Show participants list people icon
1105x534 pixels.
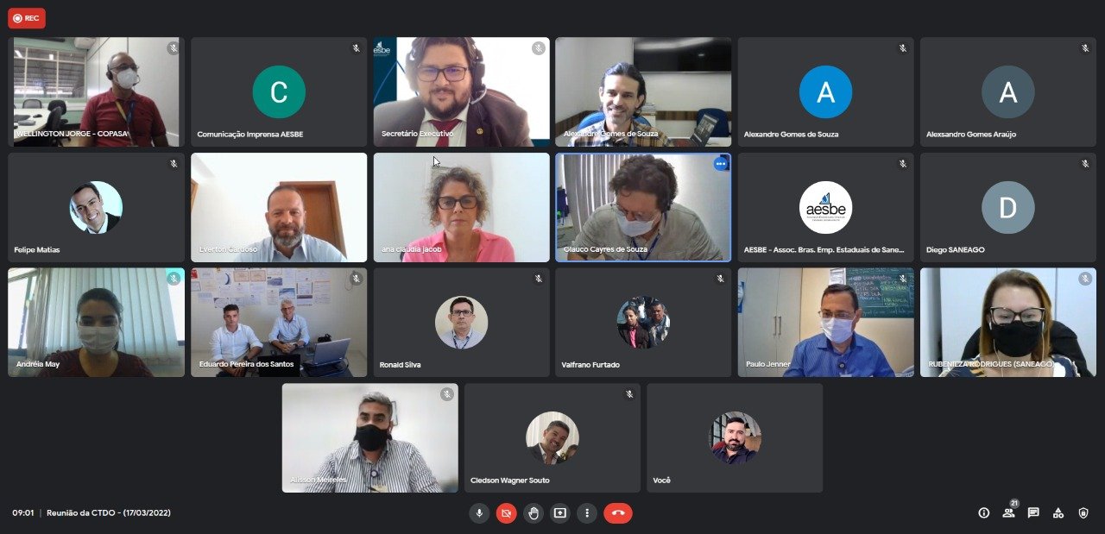(1008, 513)
